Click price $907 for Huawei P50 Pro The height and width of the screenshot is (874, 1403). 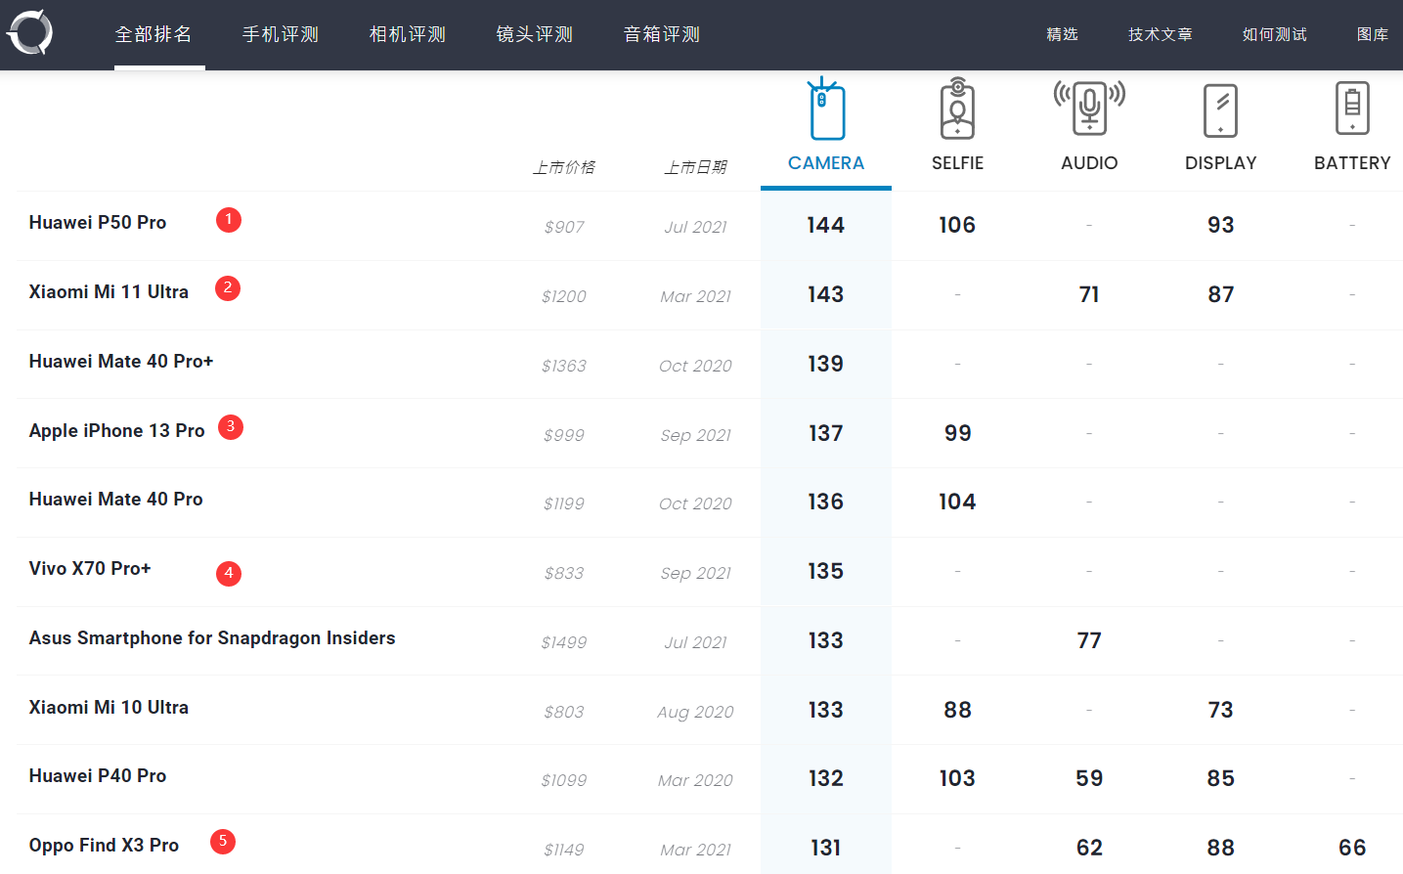564,228
